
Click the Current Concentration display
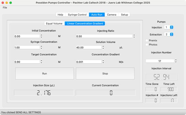(x=105, y=93)
